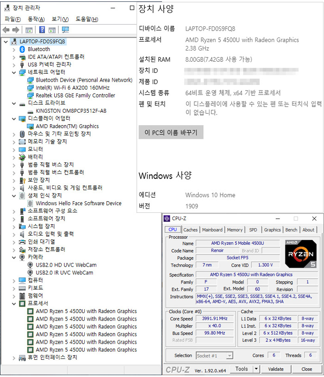Switch to the Memory tab in CPU-Z
This screenshot has height=377, width=324.
235,230
